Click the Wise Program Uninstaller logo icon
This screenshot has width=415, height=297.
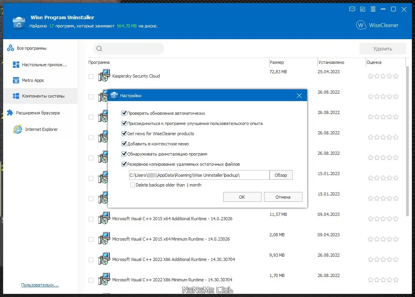18,23
